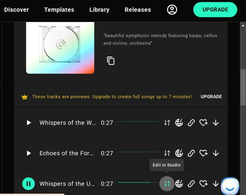This screenshot has height=195, width=246.
Task: Open the user profile account icon
Action: [x=172, y=10]
